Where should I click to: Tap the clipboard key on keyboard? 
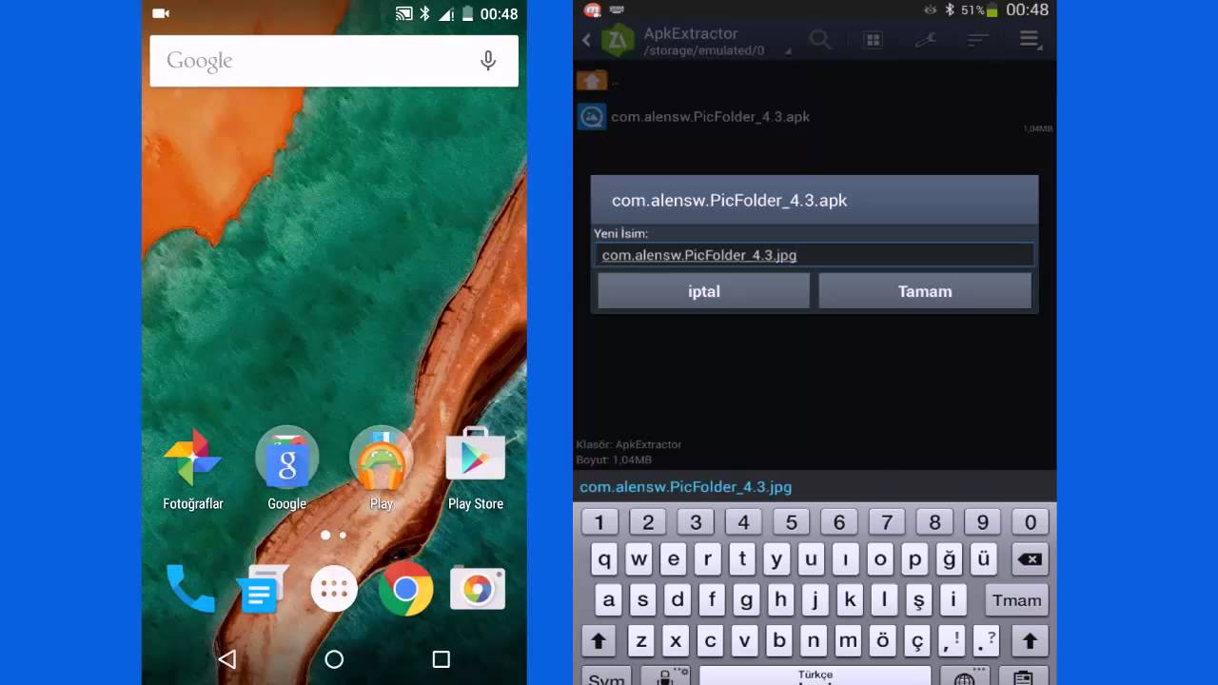1023,676
